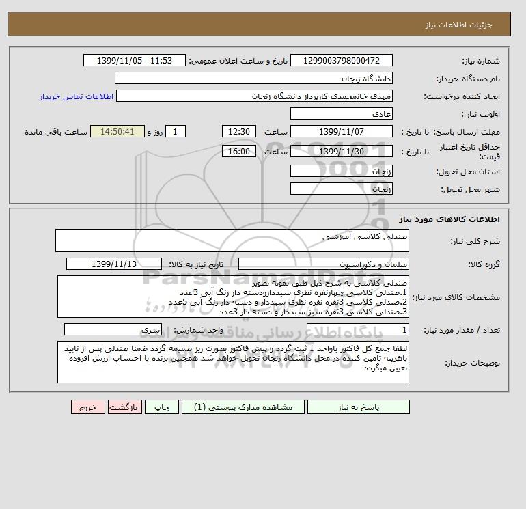The height and width of the screenshot is (509, 526).
Task: Click the response deadline time 12:30
Action: click(x=239, y=132)
